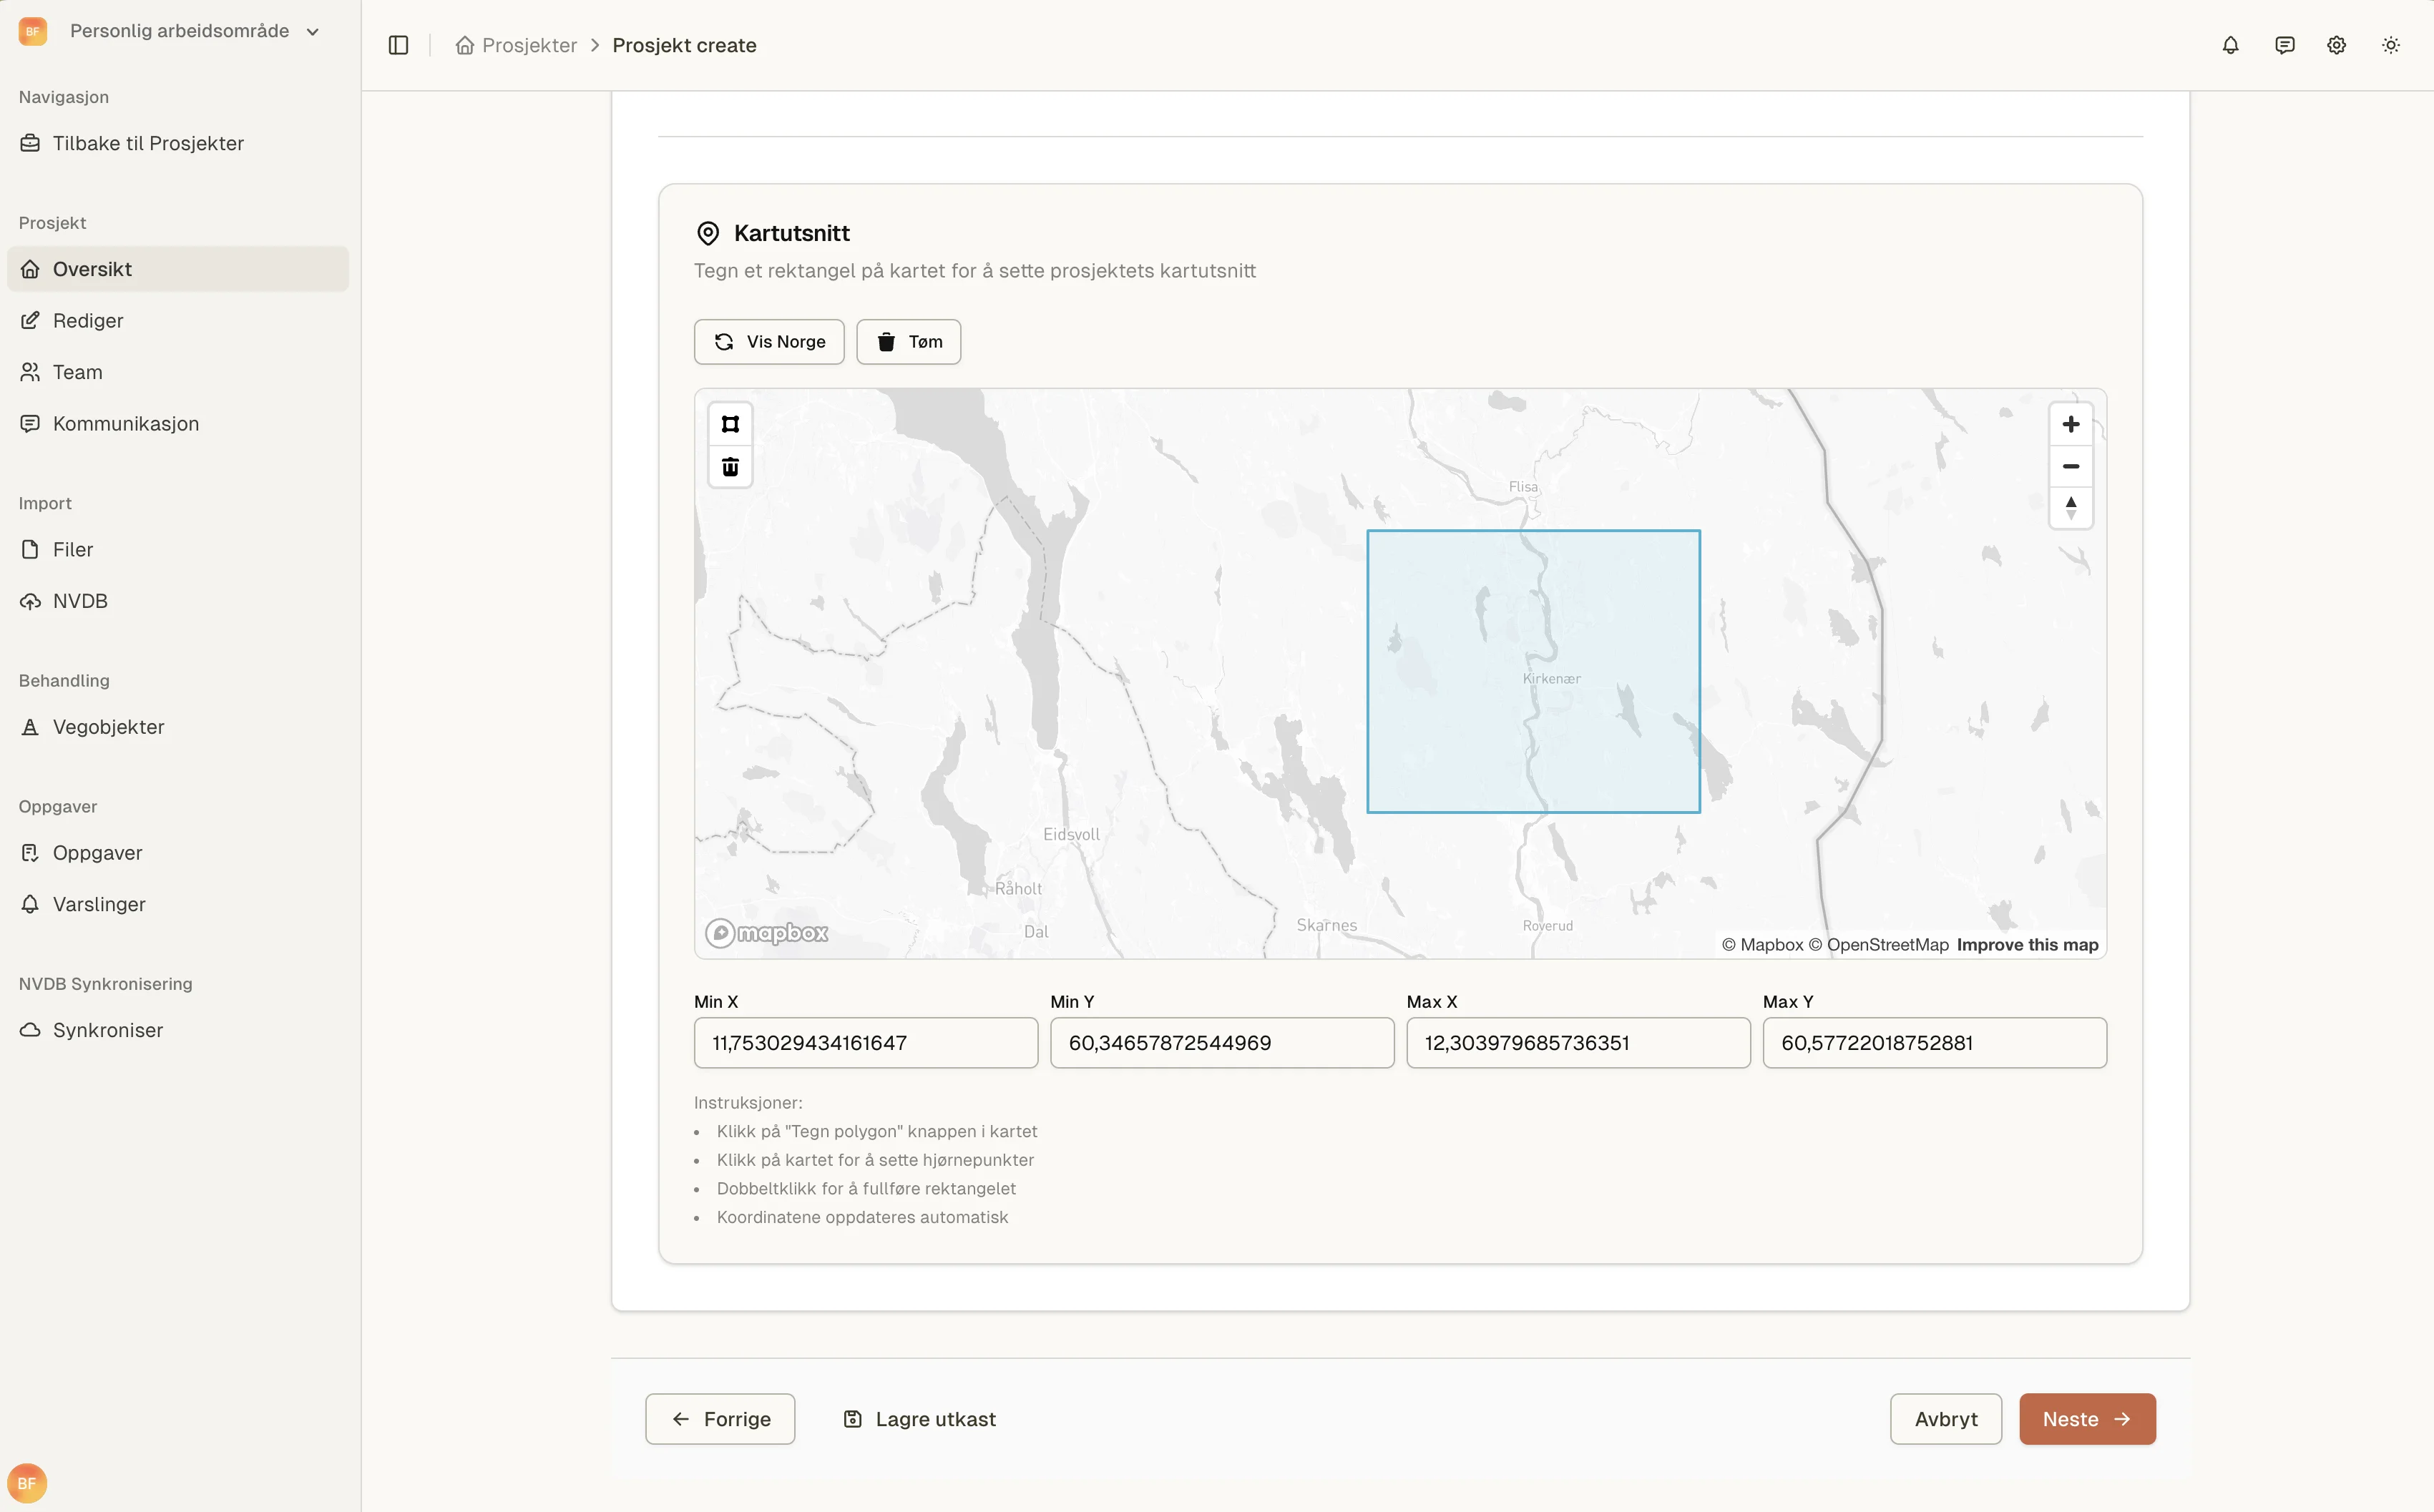The height and width of the screenshot is (1512, 2434).
Task: Click the trash tool inside the map toolbar
Action: click(730, 466)
